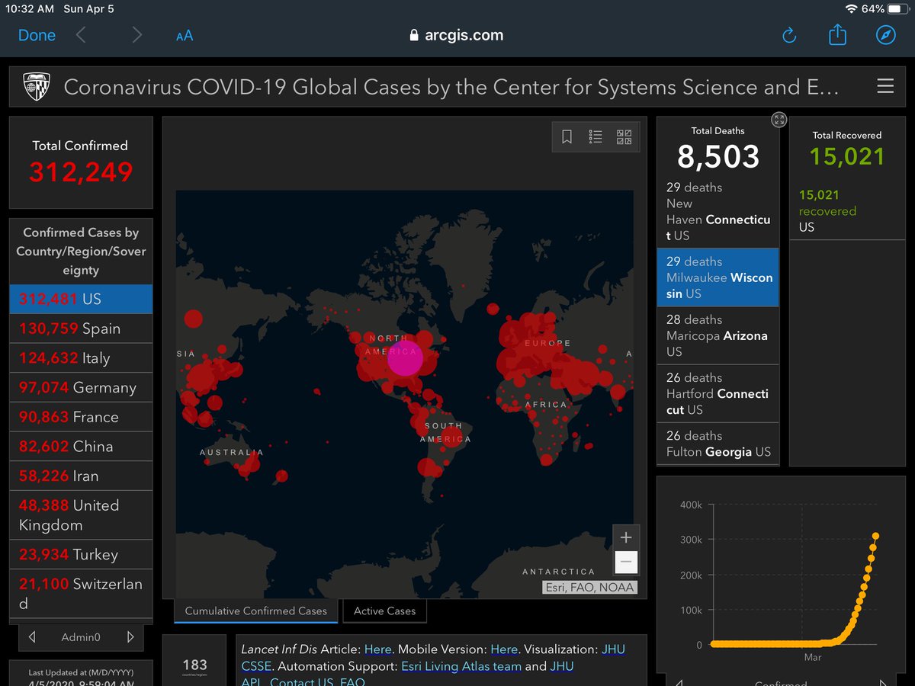Open basemap gallery grid icon
The height and width of the screenshot is (686, 915).
(x=624, y=137)
